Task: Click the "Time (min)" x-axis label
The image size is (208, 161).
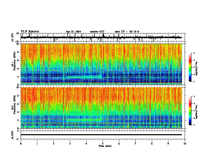Action: 105,146
